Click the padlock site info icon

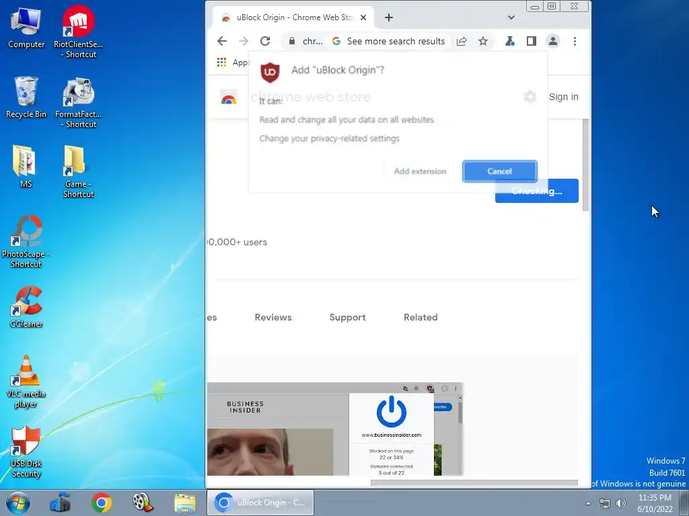(292, 41)
